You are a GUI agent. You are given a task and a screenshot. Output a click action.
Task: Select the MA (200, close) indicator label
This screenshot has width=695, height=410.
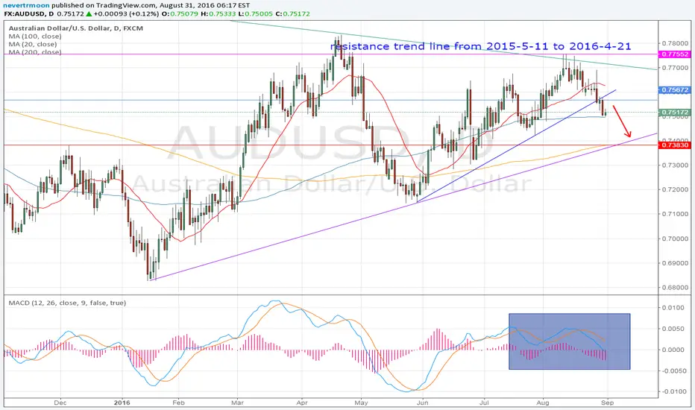click(x=35, y=52)
